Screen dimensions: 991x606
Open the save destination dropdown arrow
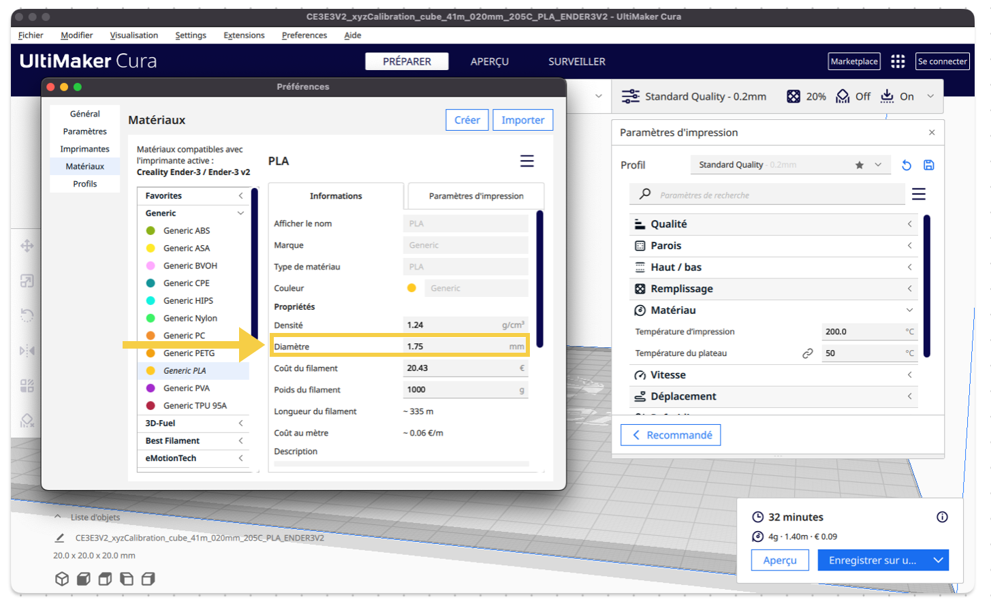[938, 560]
